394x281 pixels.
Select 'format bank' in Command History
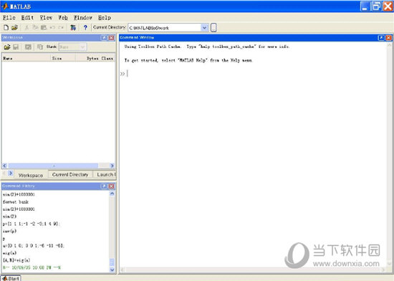16,202
